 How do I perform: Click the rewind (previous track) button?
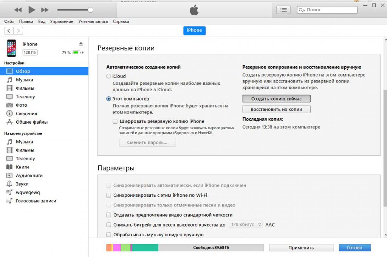coord(18,10)
